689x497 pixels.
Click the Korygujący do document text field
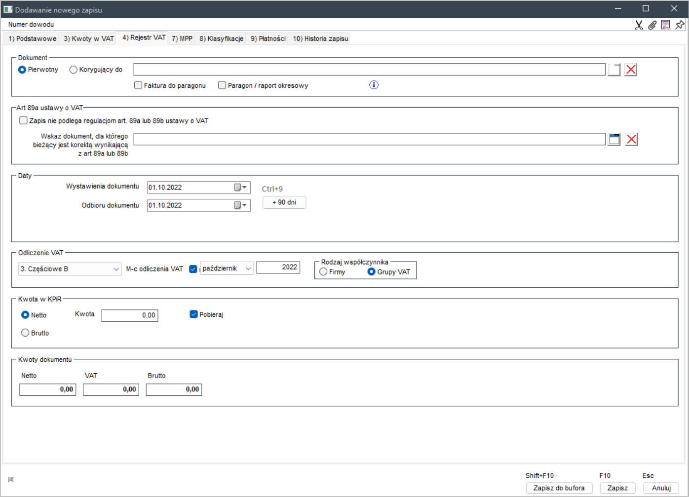click(x=369, y=70)
